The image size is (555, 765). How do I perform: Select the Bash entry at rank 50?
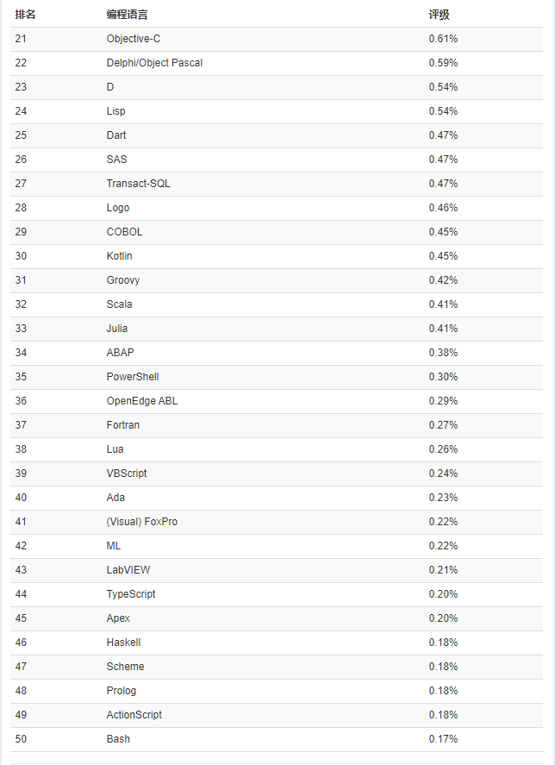pos(118,739)
